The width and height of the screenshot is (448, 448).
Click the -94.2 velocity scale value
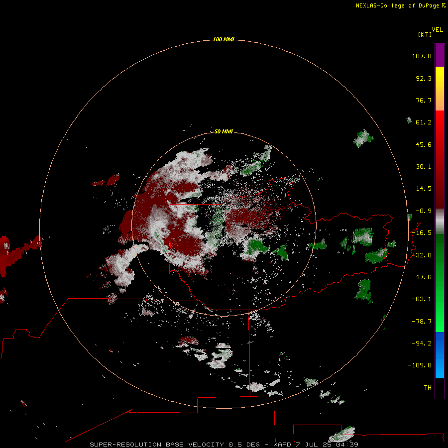point(422,343)
